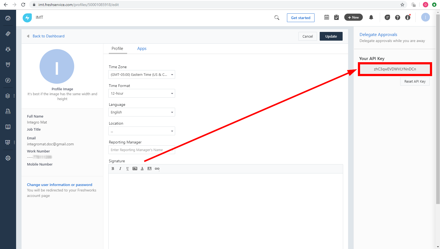Open the search magnifier icon
The height and width of the screenshot is (249, 440).
(277, 18)
